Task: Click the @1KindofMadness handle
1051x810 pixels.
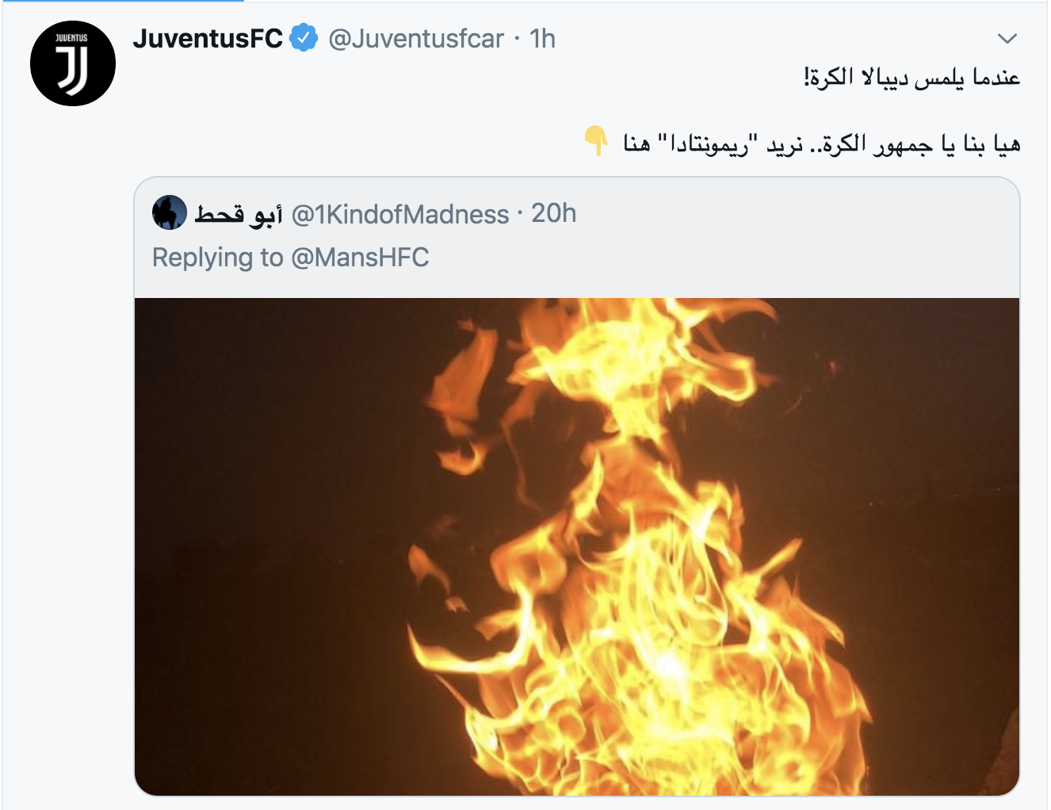Action: [400, 214]
